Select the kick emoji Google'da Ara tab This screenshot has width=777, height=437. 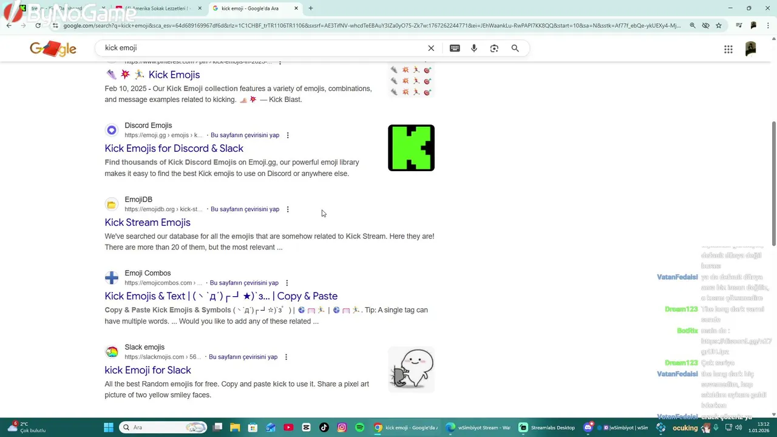[x=256, y=8]
